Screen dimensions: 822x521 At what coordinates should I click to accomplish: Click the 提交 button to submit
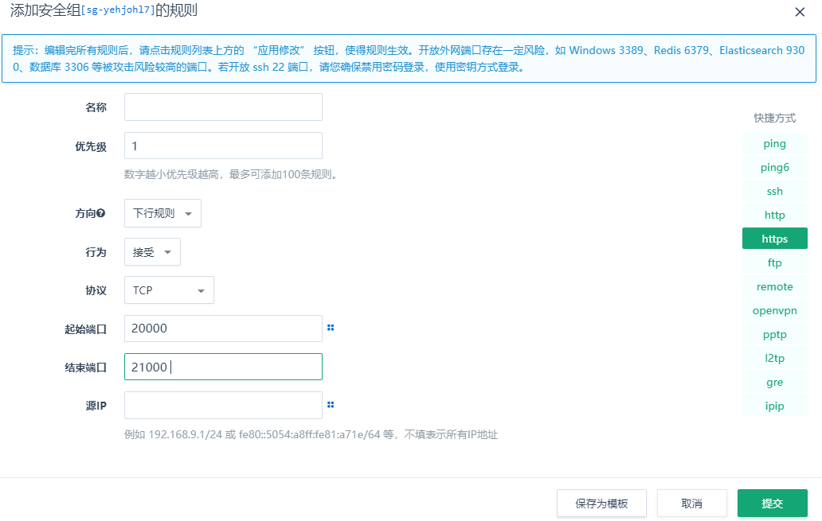(x=772, y=503)
